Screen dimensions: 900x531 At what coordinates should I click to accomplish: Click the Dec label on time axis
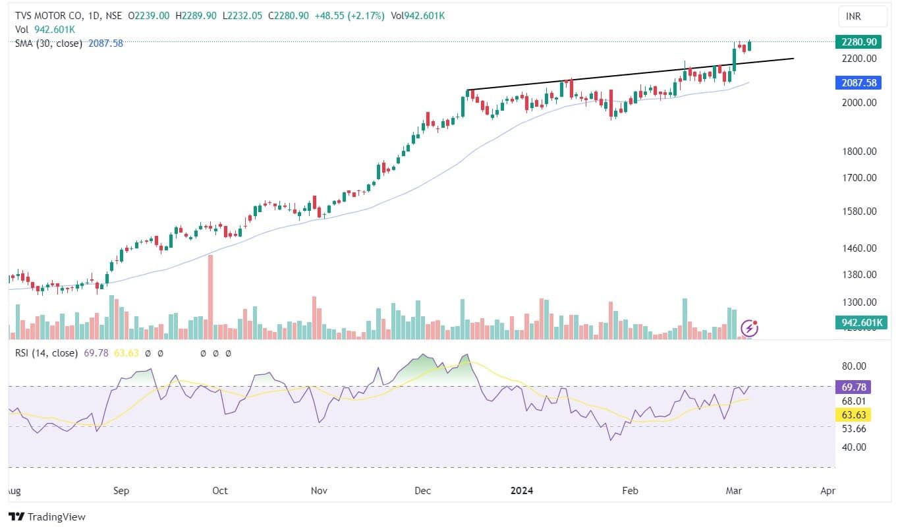tap(423, 491)
